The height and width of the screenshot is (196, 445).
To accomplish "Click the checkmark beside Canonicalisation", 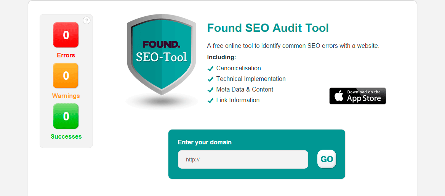I will tap(210, 69).
